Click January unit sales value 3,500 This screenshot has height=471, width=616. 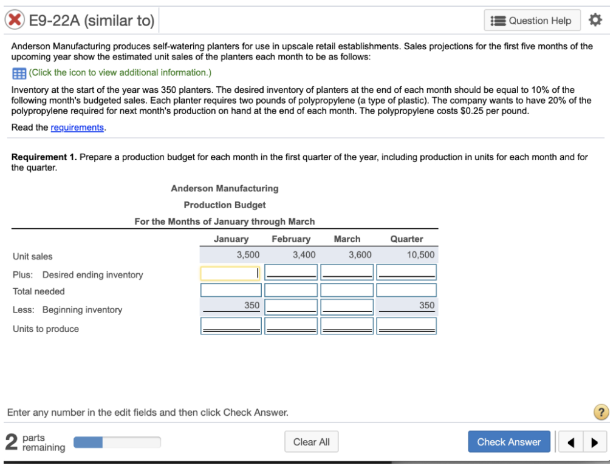248,255
